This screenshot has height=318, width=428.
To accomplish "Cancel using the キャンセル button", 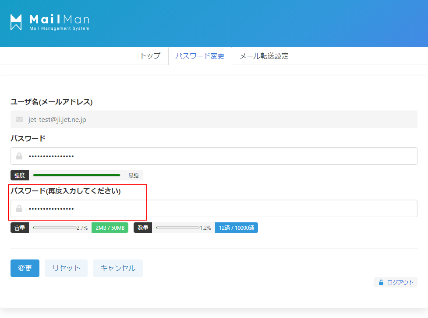I will tap(118, 268).
